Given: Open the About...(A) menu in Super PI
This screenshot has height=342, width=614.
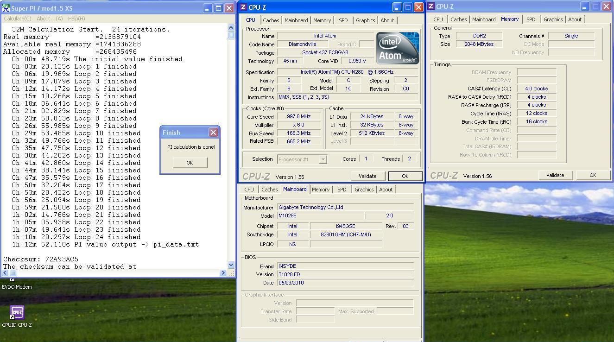Looking at the screenshot, I should pyautogui.click(x=50, y=19).
